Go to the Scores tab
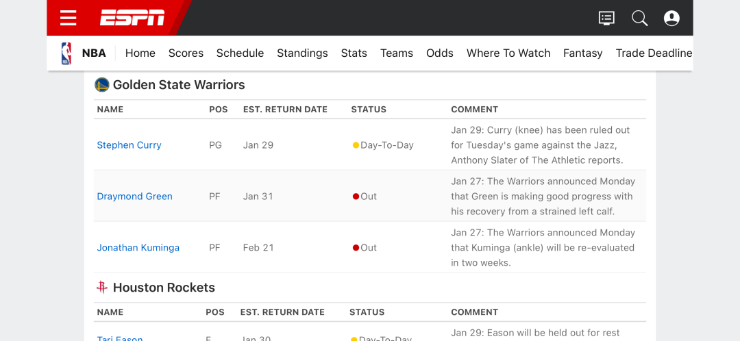The width and height of the screenshot is (740, 341). point(186,53)
